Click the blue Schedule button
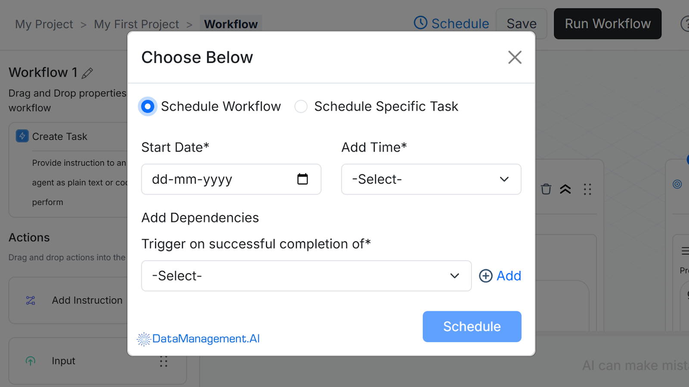 click(472, 326)
